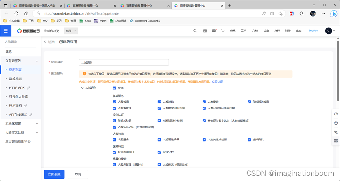Open the product grid icon in header
This screenshot has width=340, height=181.
[205, 31]
